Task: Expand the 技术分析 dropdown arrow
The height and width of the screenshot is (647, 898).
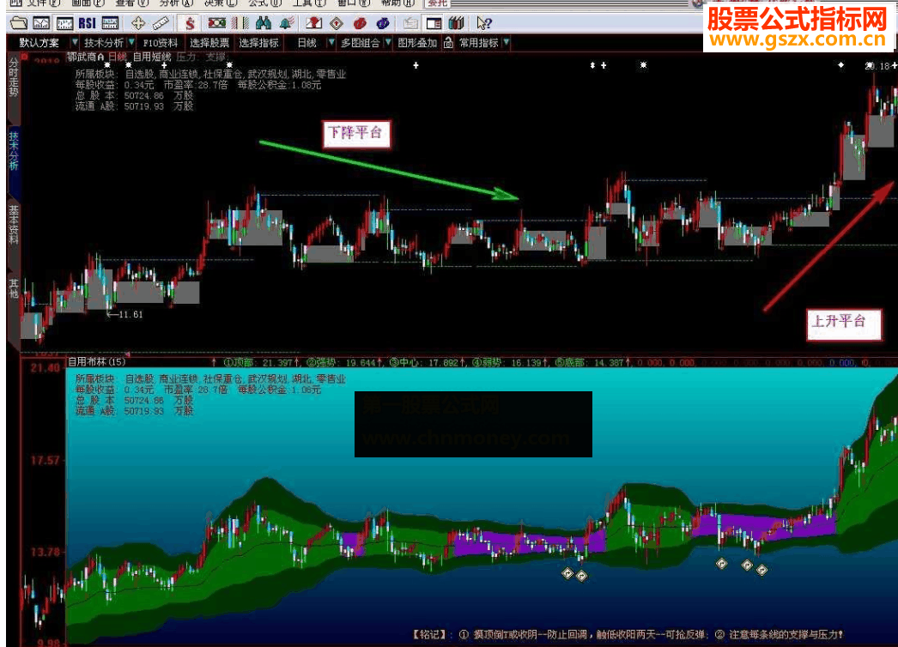Action: [131, 43]
